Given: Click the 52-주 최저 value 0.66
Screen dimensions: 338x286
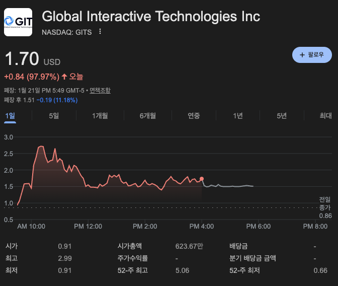Looking at the screenshot, I should [320, 270].
